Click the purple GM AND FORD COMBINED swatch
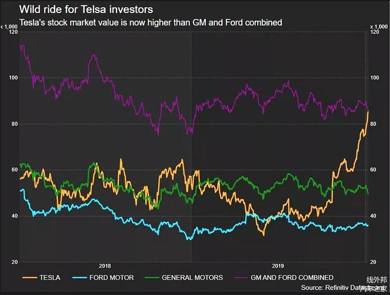Viewport: 390px width, 295px height. pyautogui.click(x=240, y=277)
